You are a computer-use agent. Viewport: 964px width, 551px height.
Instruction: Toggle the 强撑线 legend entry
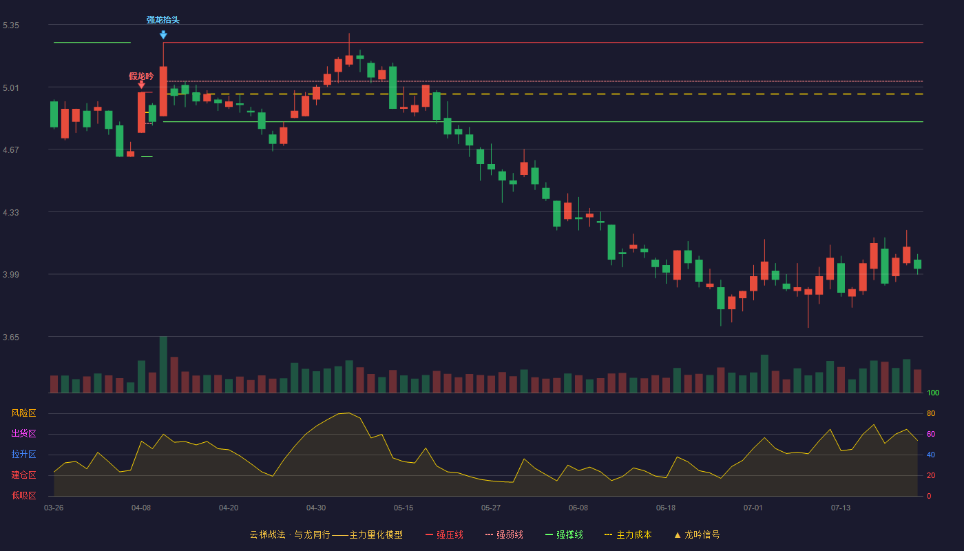(x=564, y=534)
